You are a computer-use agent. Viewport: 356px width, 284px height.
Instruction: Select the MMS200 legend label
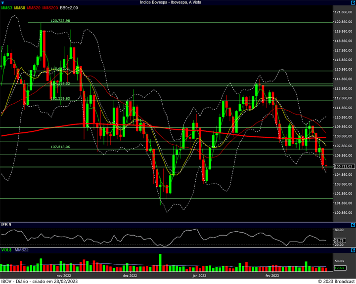[50, 8]
